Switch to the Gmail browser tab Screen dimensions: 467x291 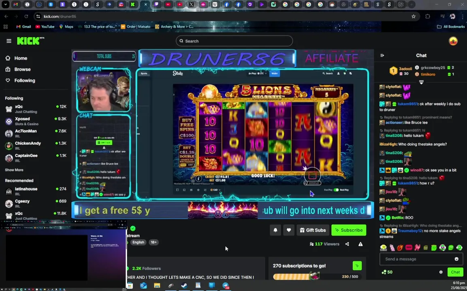(x=15, y=4)
